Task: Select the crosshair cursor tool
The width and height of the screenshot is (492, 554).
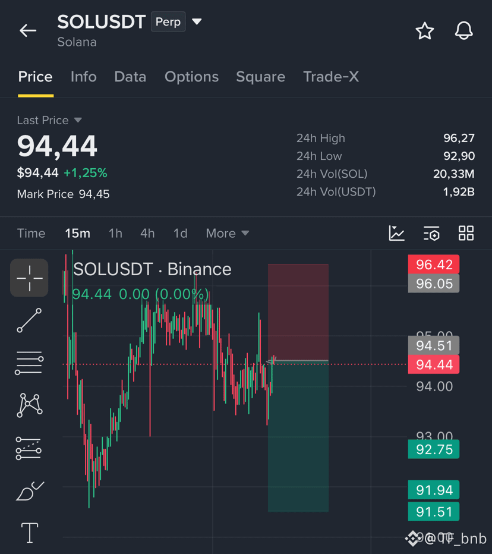Action: coord(29,278)
